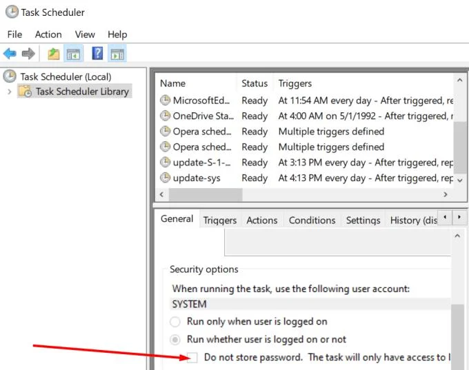Click trigger text At 3:13 PM every day
The width and height of the screenshot is (469, 370).
322,163
